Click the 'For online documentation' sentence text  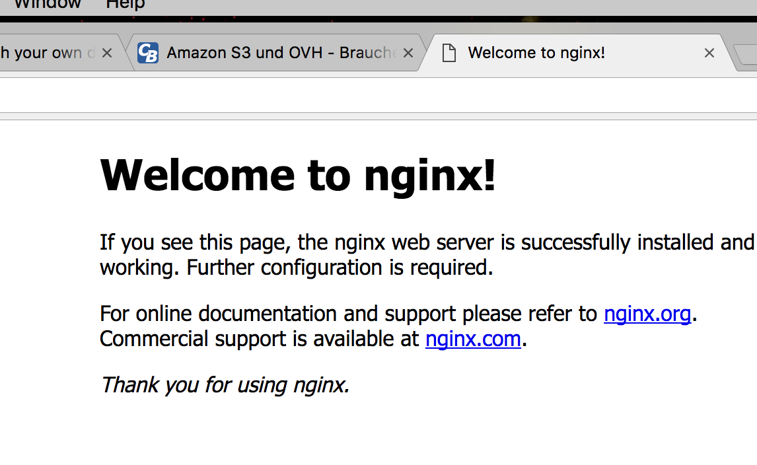[349, 314]
